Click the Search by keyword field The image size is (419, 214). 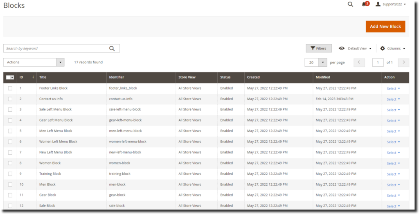[55, 48]
